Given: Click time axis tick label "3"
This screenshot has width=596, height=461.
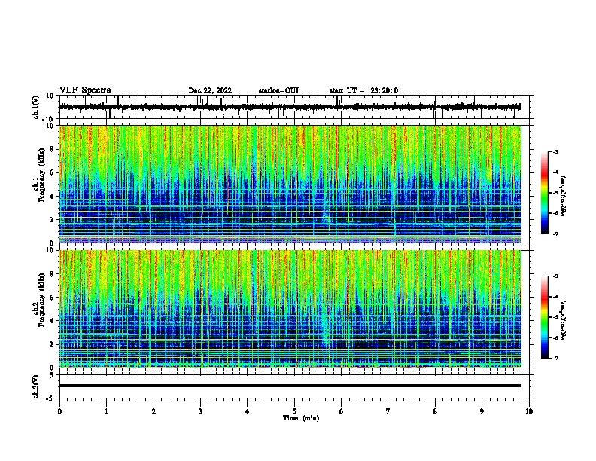Looking at the screenshot, I should [200, 411].
